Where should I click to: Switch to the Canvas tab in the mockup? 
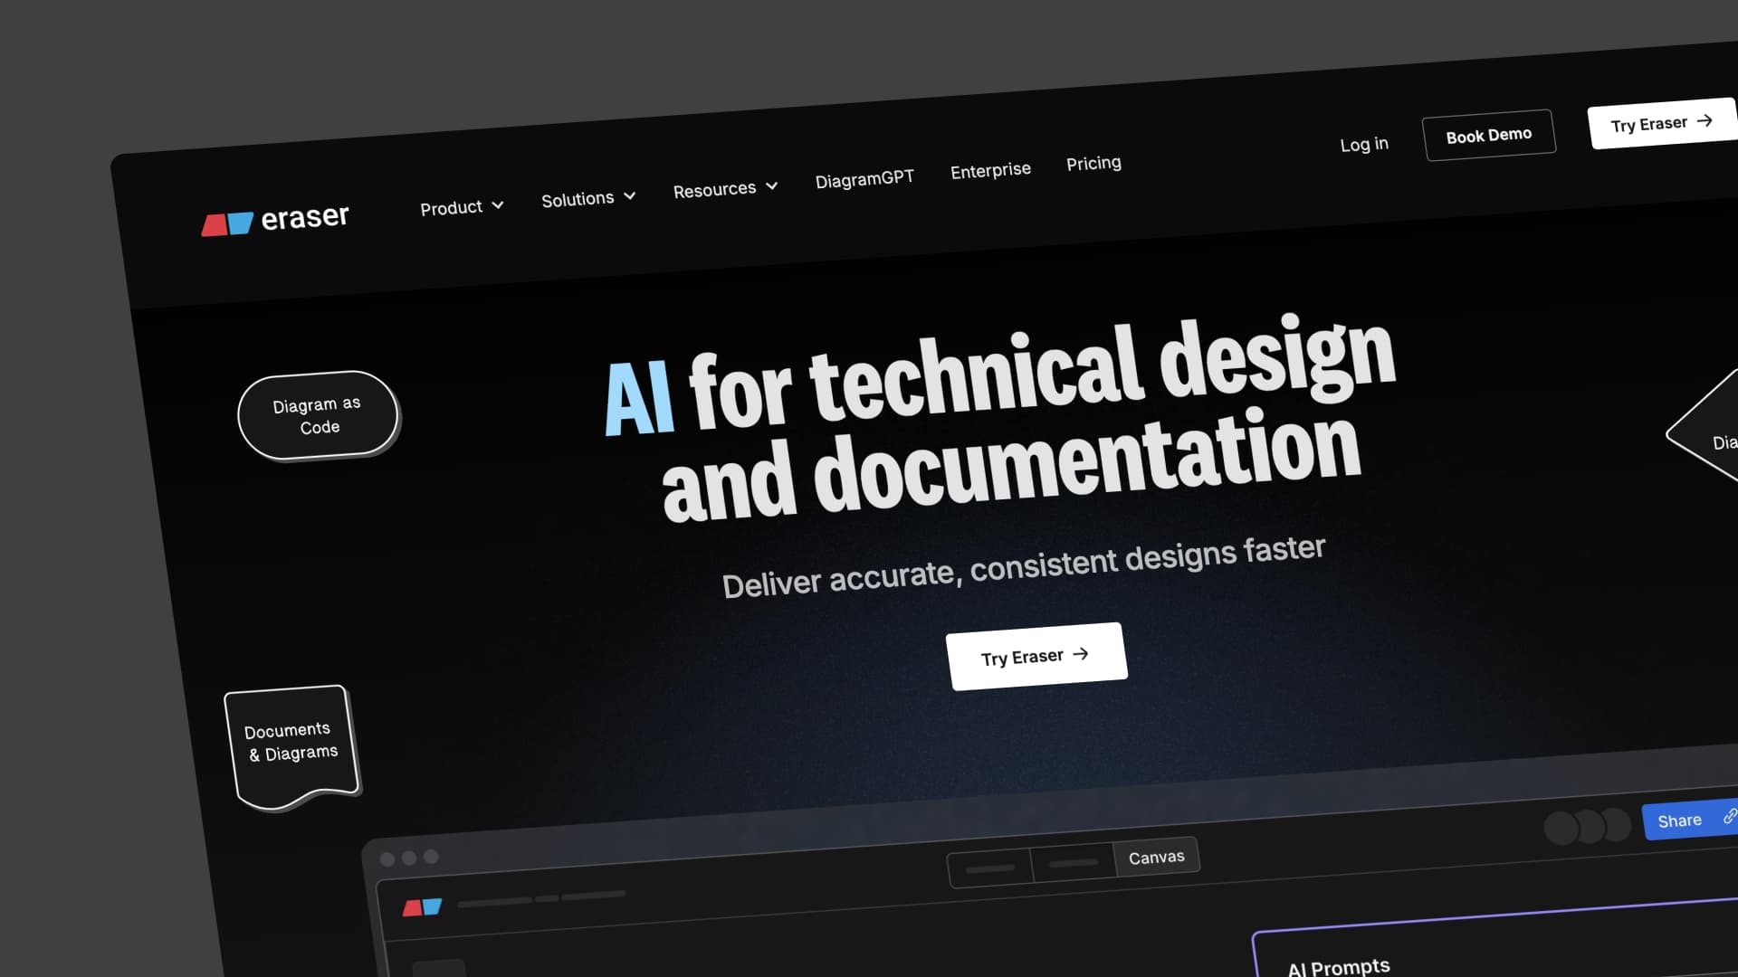click(x=1156, y=857)
